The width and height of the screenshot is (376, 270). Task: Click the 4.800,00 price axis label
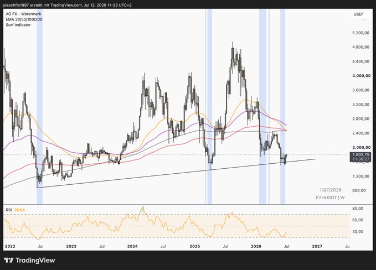(x=360, y=47)
